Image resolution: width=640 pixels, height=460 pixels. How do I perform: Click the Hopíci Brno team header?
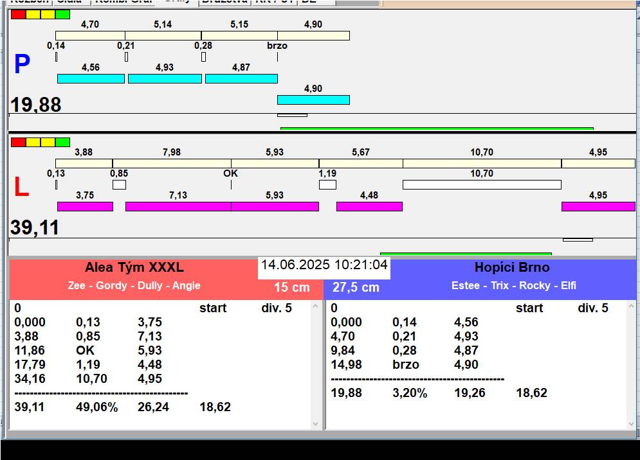[x=512, y=268]
